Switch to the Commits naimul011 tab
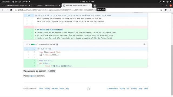Screen dimensions: 173x97 pyautogui.click(x=46, y=5)
